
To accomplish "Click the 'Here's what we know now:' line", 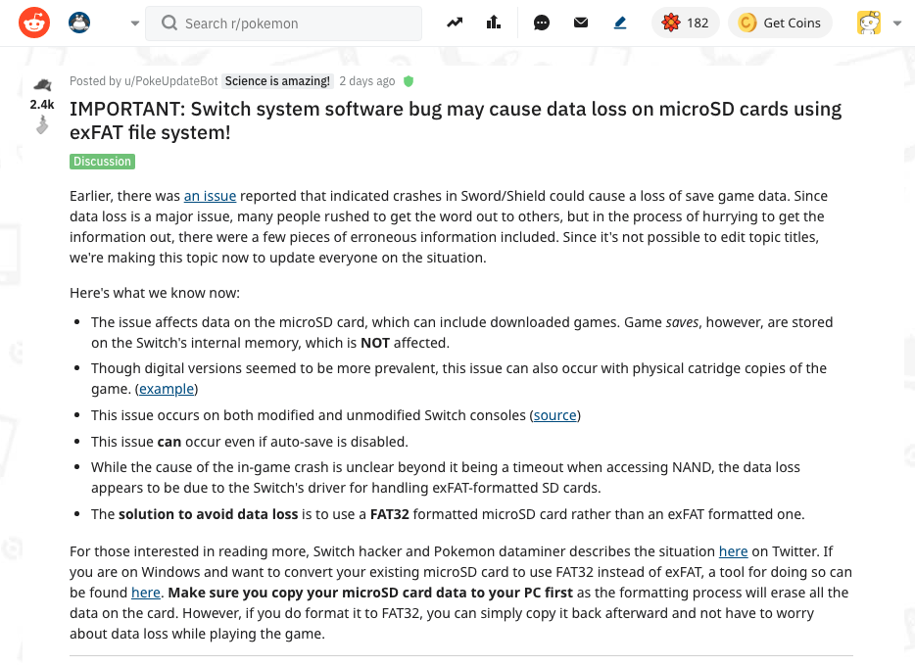I will (x=155, y=293).
